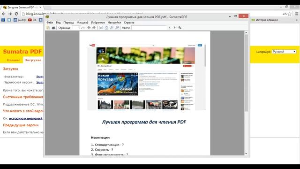Click the translate page icon in Chrome

tap(285, 14)
